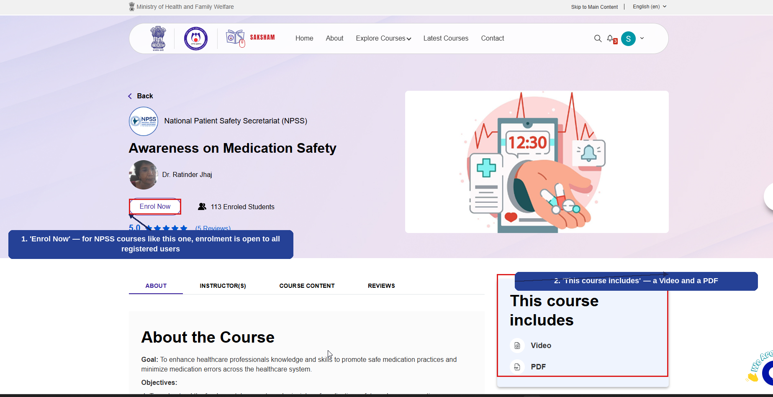This screenshot has width=773, height=397.
Task: Click the NPSS organization logo
Action: click(x=144, y=121)
